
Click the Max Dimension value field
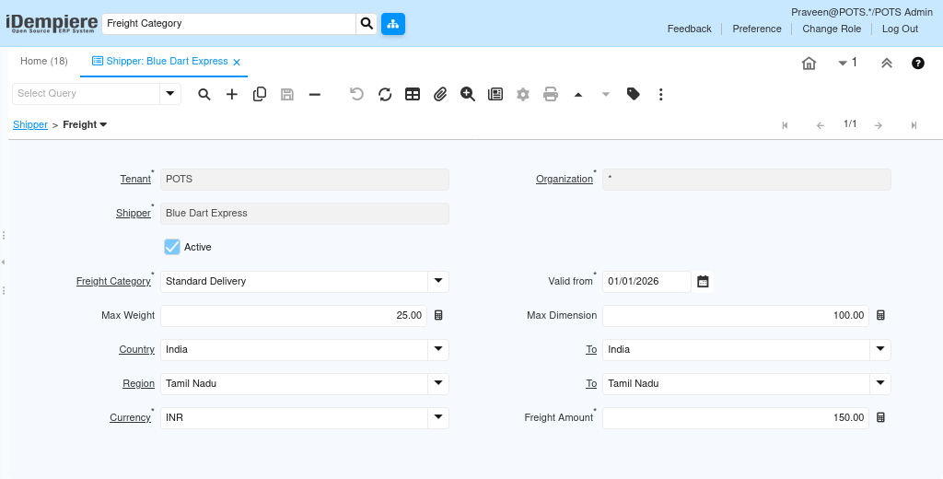[736, 315]
